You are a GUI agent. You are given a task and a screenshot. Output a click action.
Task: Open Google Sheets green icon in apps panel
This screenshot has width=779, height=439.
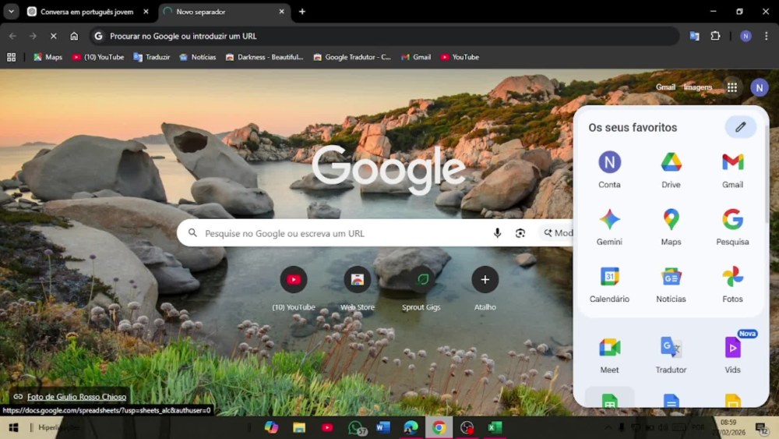(x=610, y=400)
